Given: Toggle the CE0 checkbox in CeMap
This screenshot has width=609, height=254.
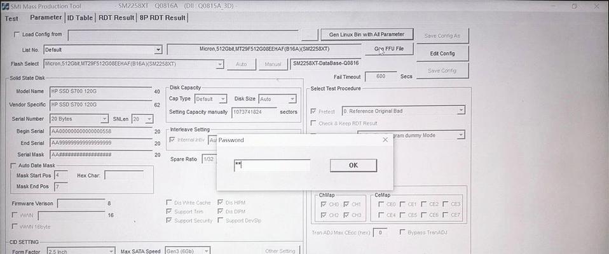Looking at the screenshot, I should pos(381,204).
